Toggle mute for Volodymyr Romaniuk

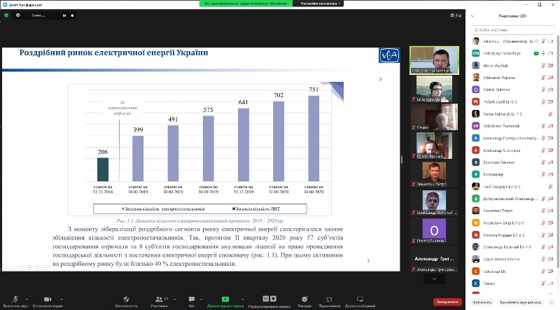pyautogui.click(x=543, y=126)
